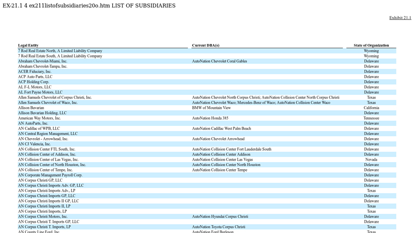Viewport: 414px width, 233px height.
Task: Click Tennessee in State of Organization column
Action: [x=371, y=118]
